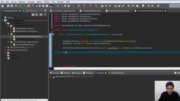Image resolution: width=180 pixels, height=101 pixels.
Task: Click the Save All toolbar icon
Action: [x=12, y=6]
